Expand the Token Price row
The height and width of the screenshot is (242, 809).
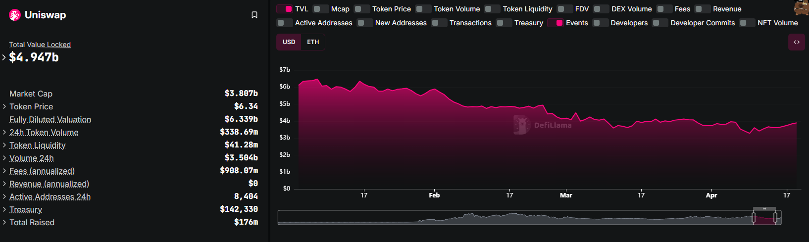point(4,106)
